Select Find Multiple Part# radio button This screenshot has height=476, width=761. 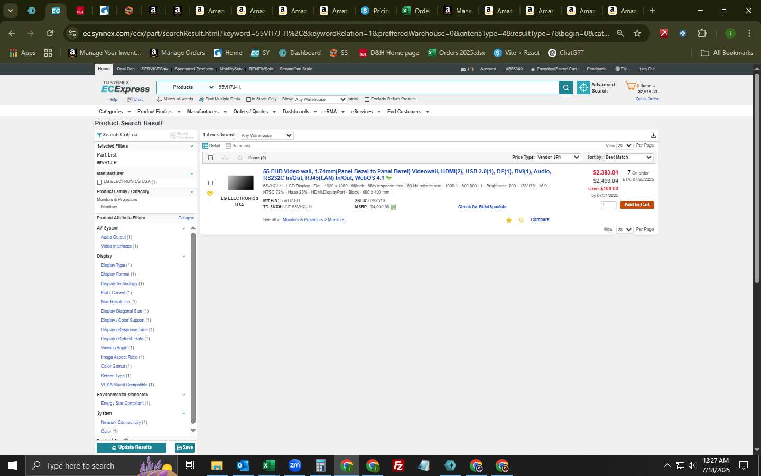(x=201, y=99)
